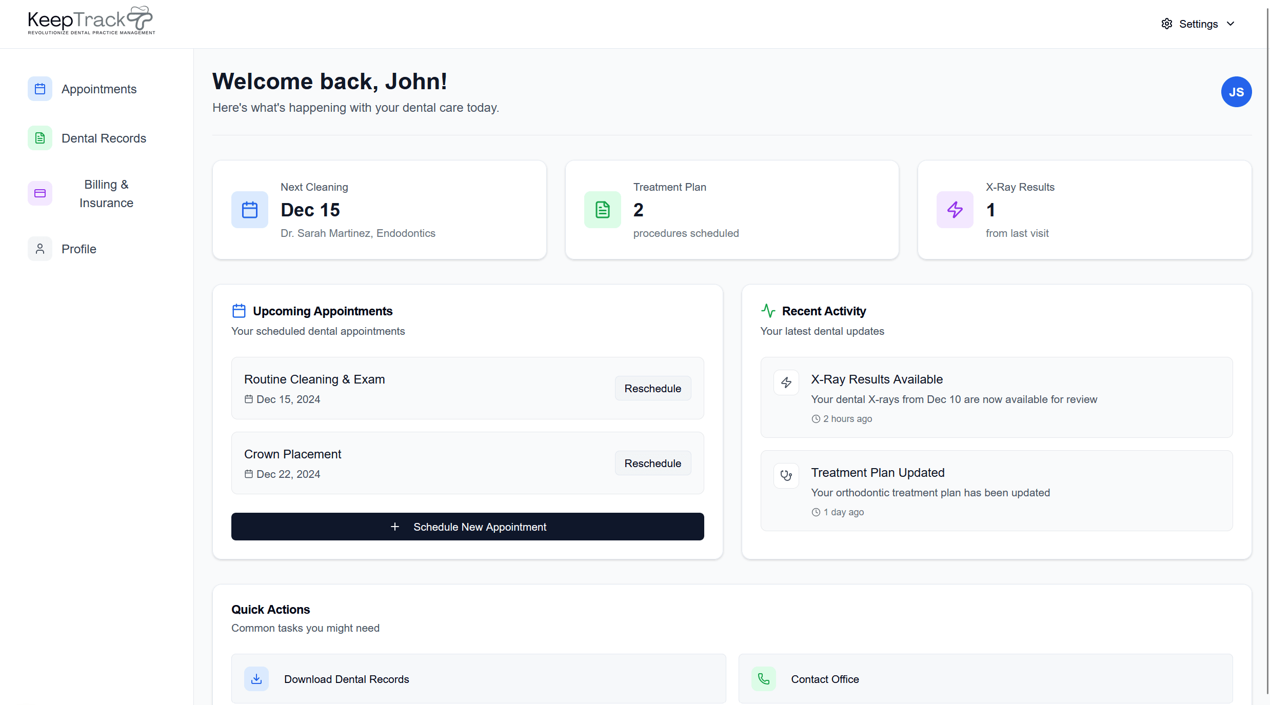Image resolution: width=1270 pixels, height=705 pixels.
Task: Reschedule the Routine Cleaning & Exam appointment
Action: point(652,389)
